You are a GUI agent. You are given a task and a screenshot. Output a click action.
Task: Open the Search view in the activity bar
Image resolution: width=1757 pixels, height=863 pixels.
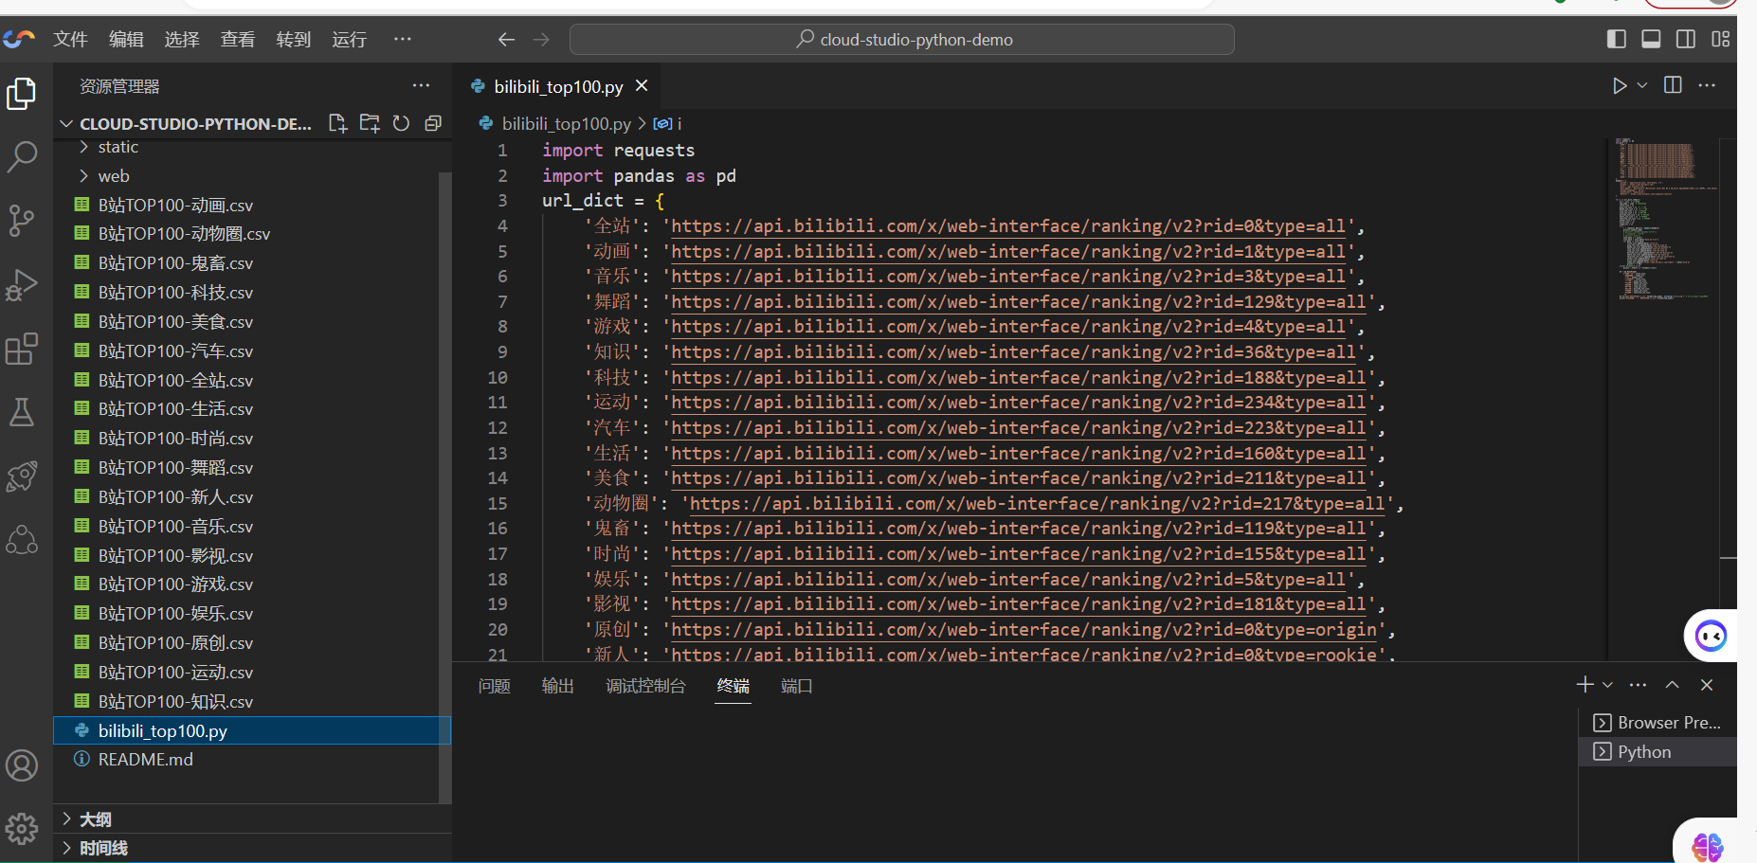22,156
